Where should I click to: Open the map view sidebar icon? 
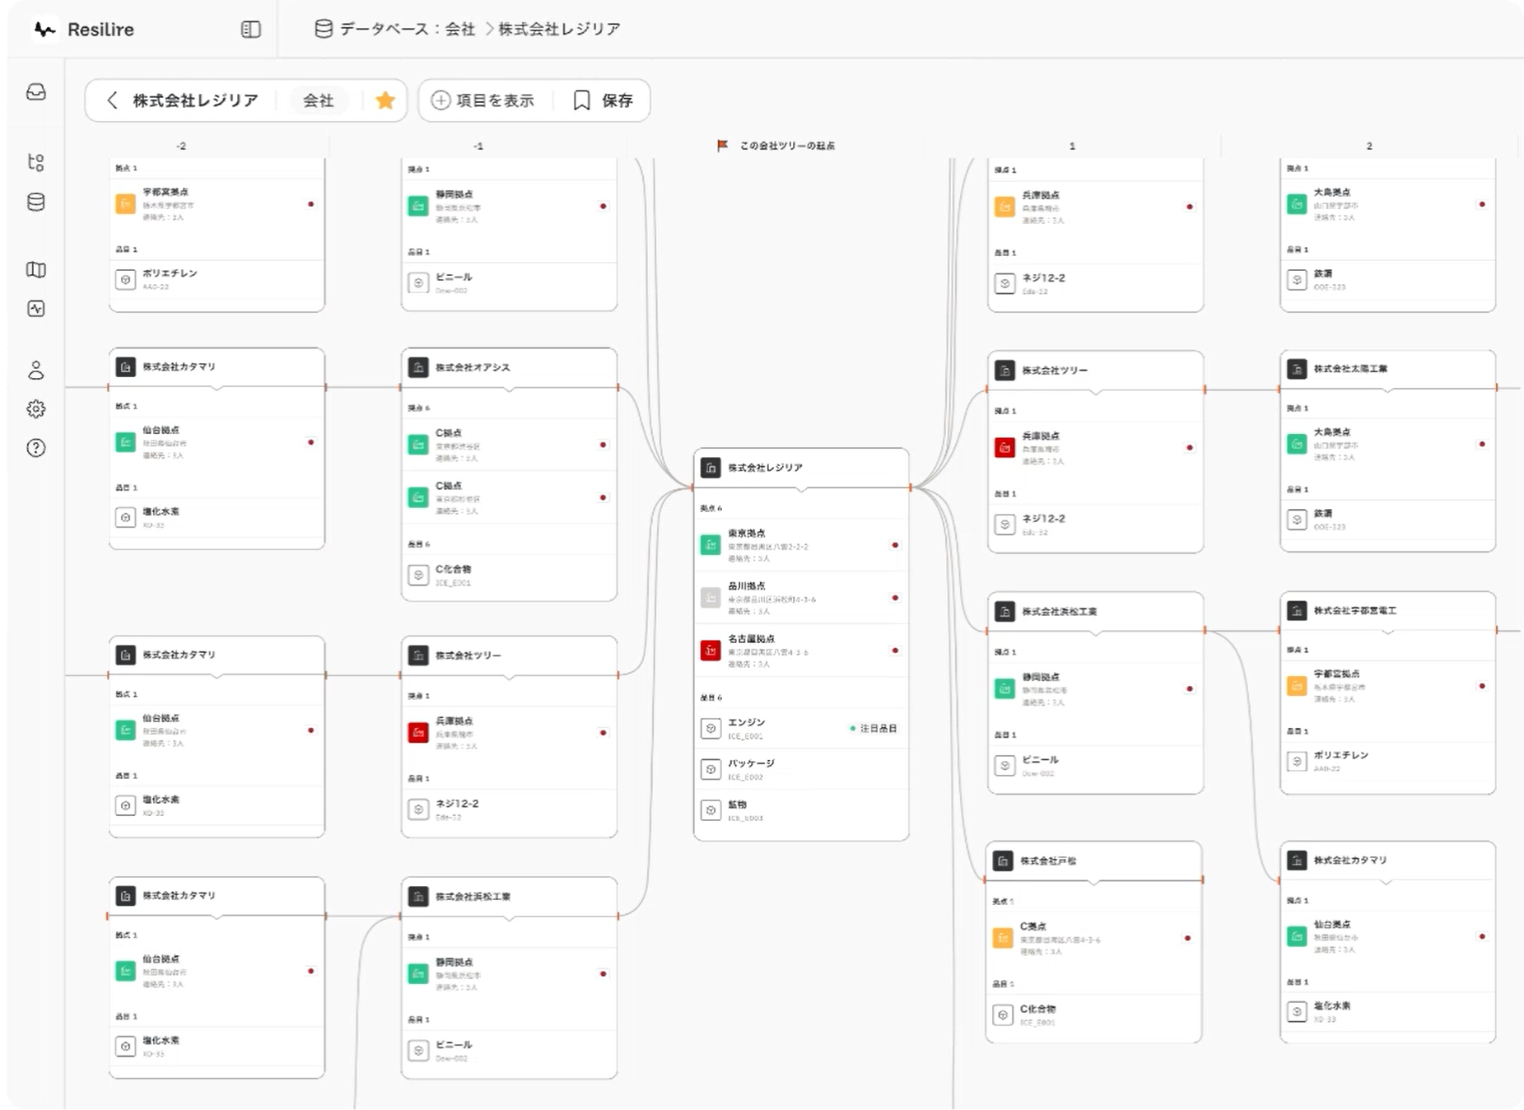36,269
